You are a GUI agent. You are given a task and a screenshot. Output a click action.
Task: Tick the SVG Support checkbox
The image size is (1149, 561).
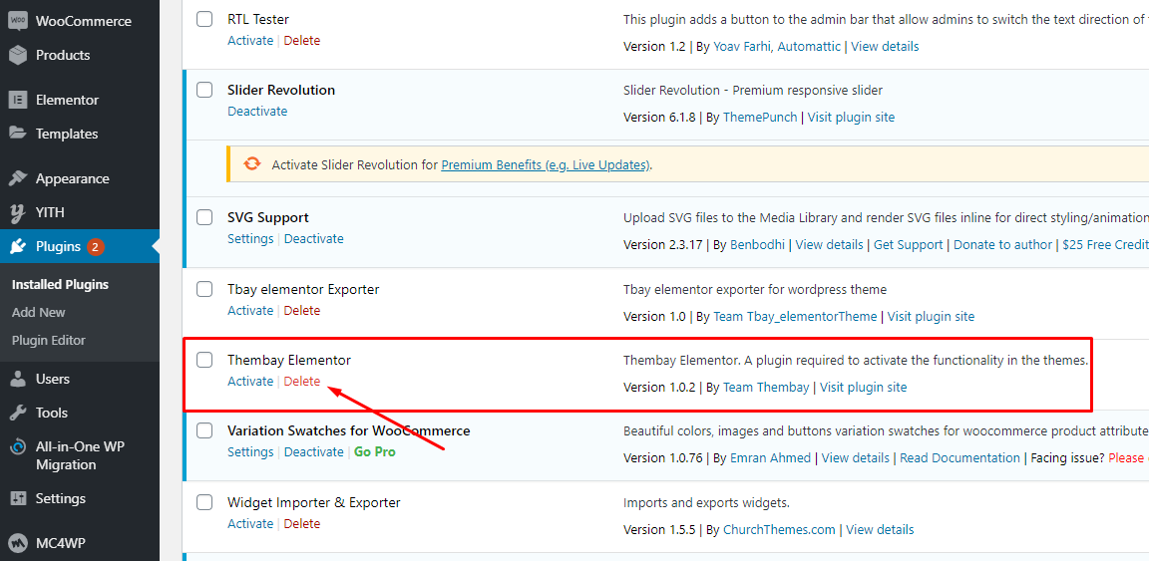(204, 217)
